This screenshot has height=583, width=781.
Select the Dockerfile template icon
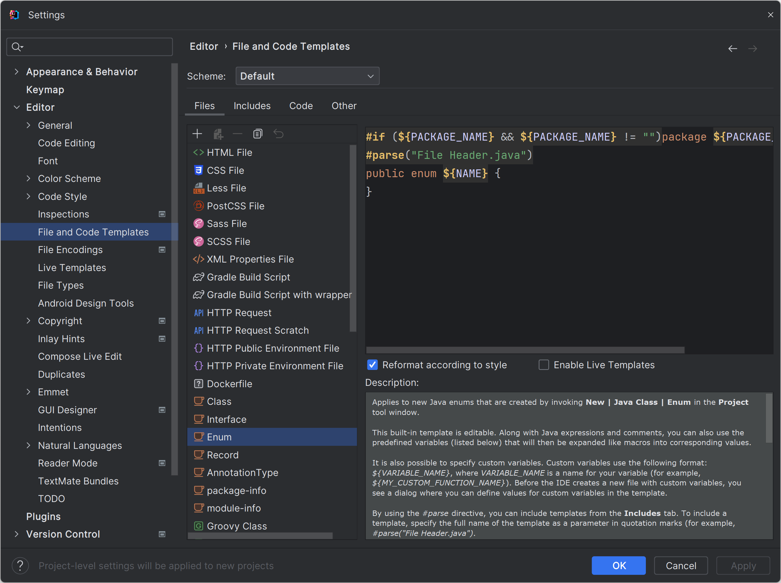(x=198, y=383)
